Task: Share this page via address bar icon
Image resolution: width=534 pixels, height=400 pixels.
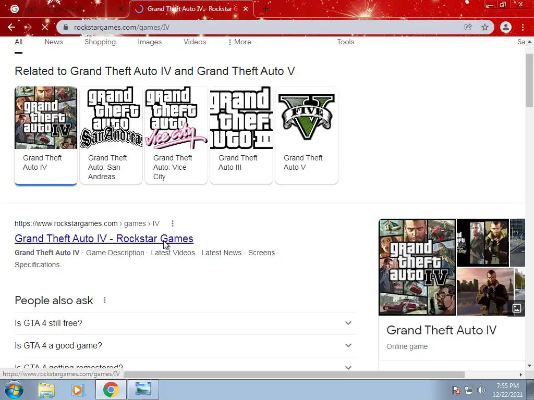Action: click(x=468, y=27)
